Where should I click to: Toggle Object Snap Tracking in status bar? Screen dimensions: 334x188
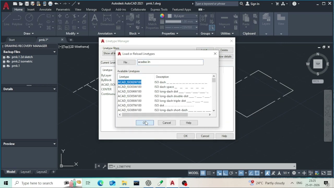click(x=251, y=173)
